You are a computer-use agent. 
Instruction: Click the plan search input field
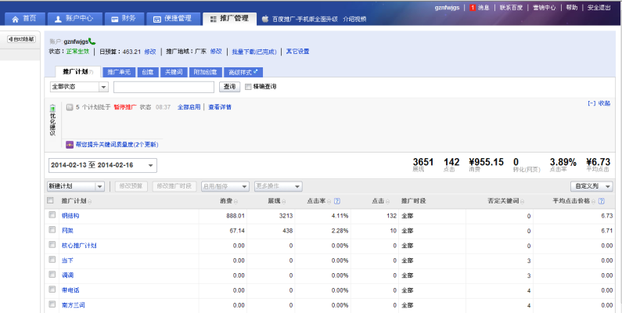click(165, 87)
